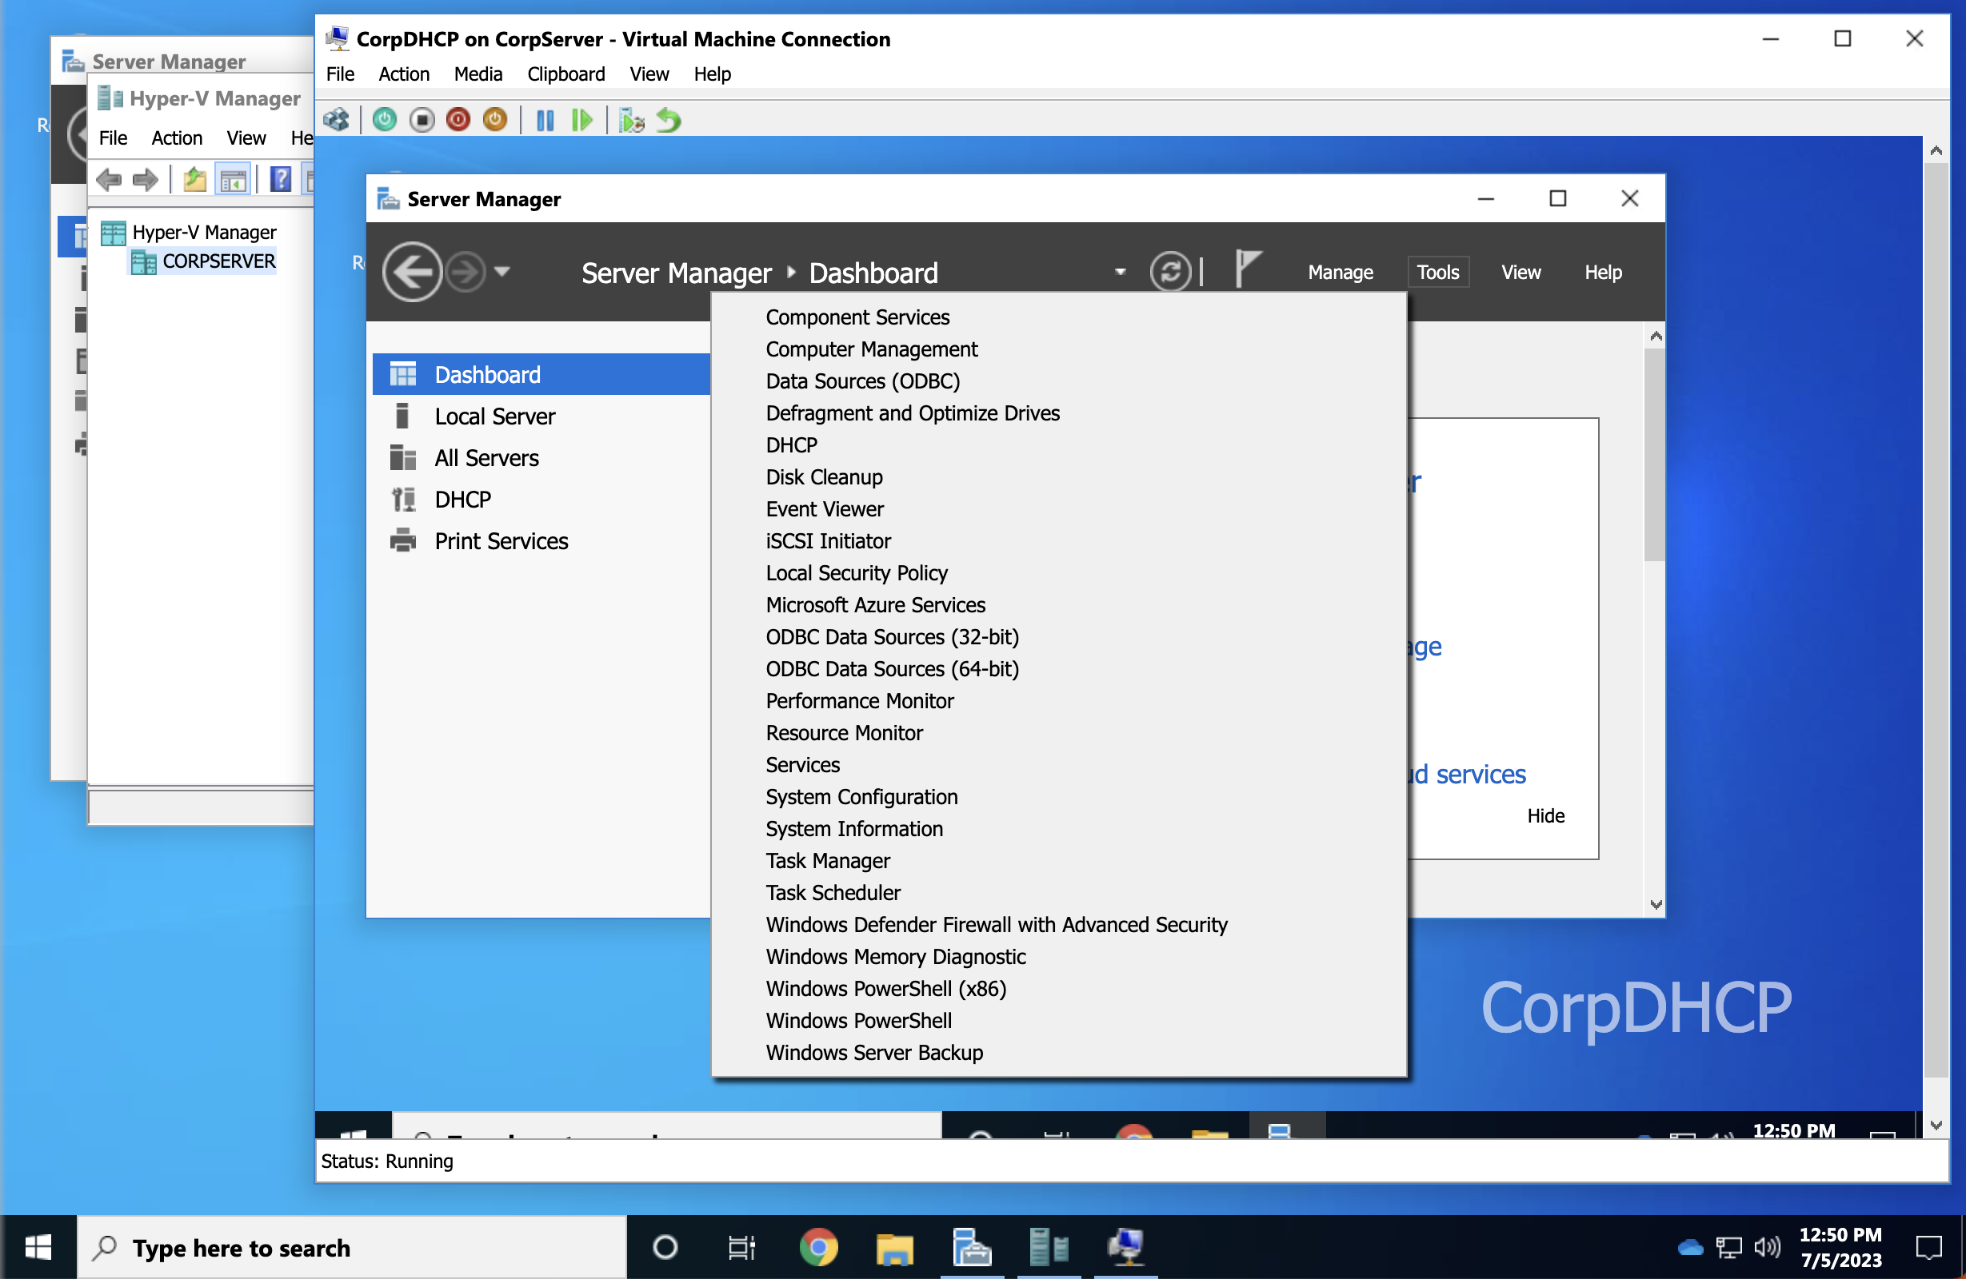Create a checkpoint from the VM toolbar

tap(631, 120)
